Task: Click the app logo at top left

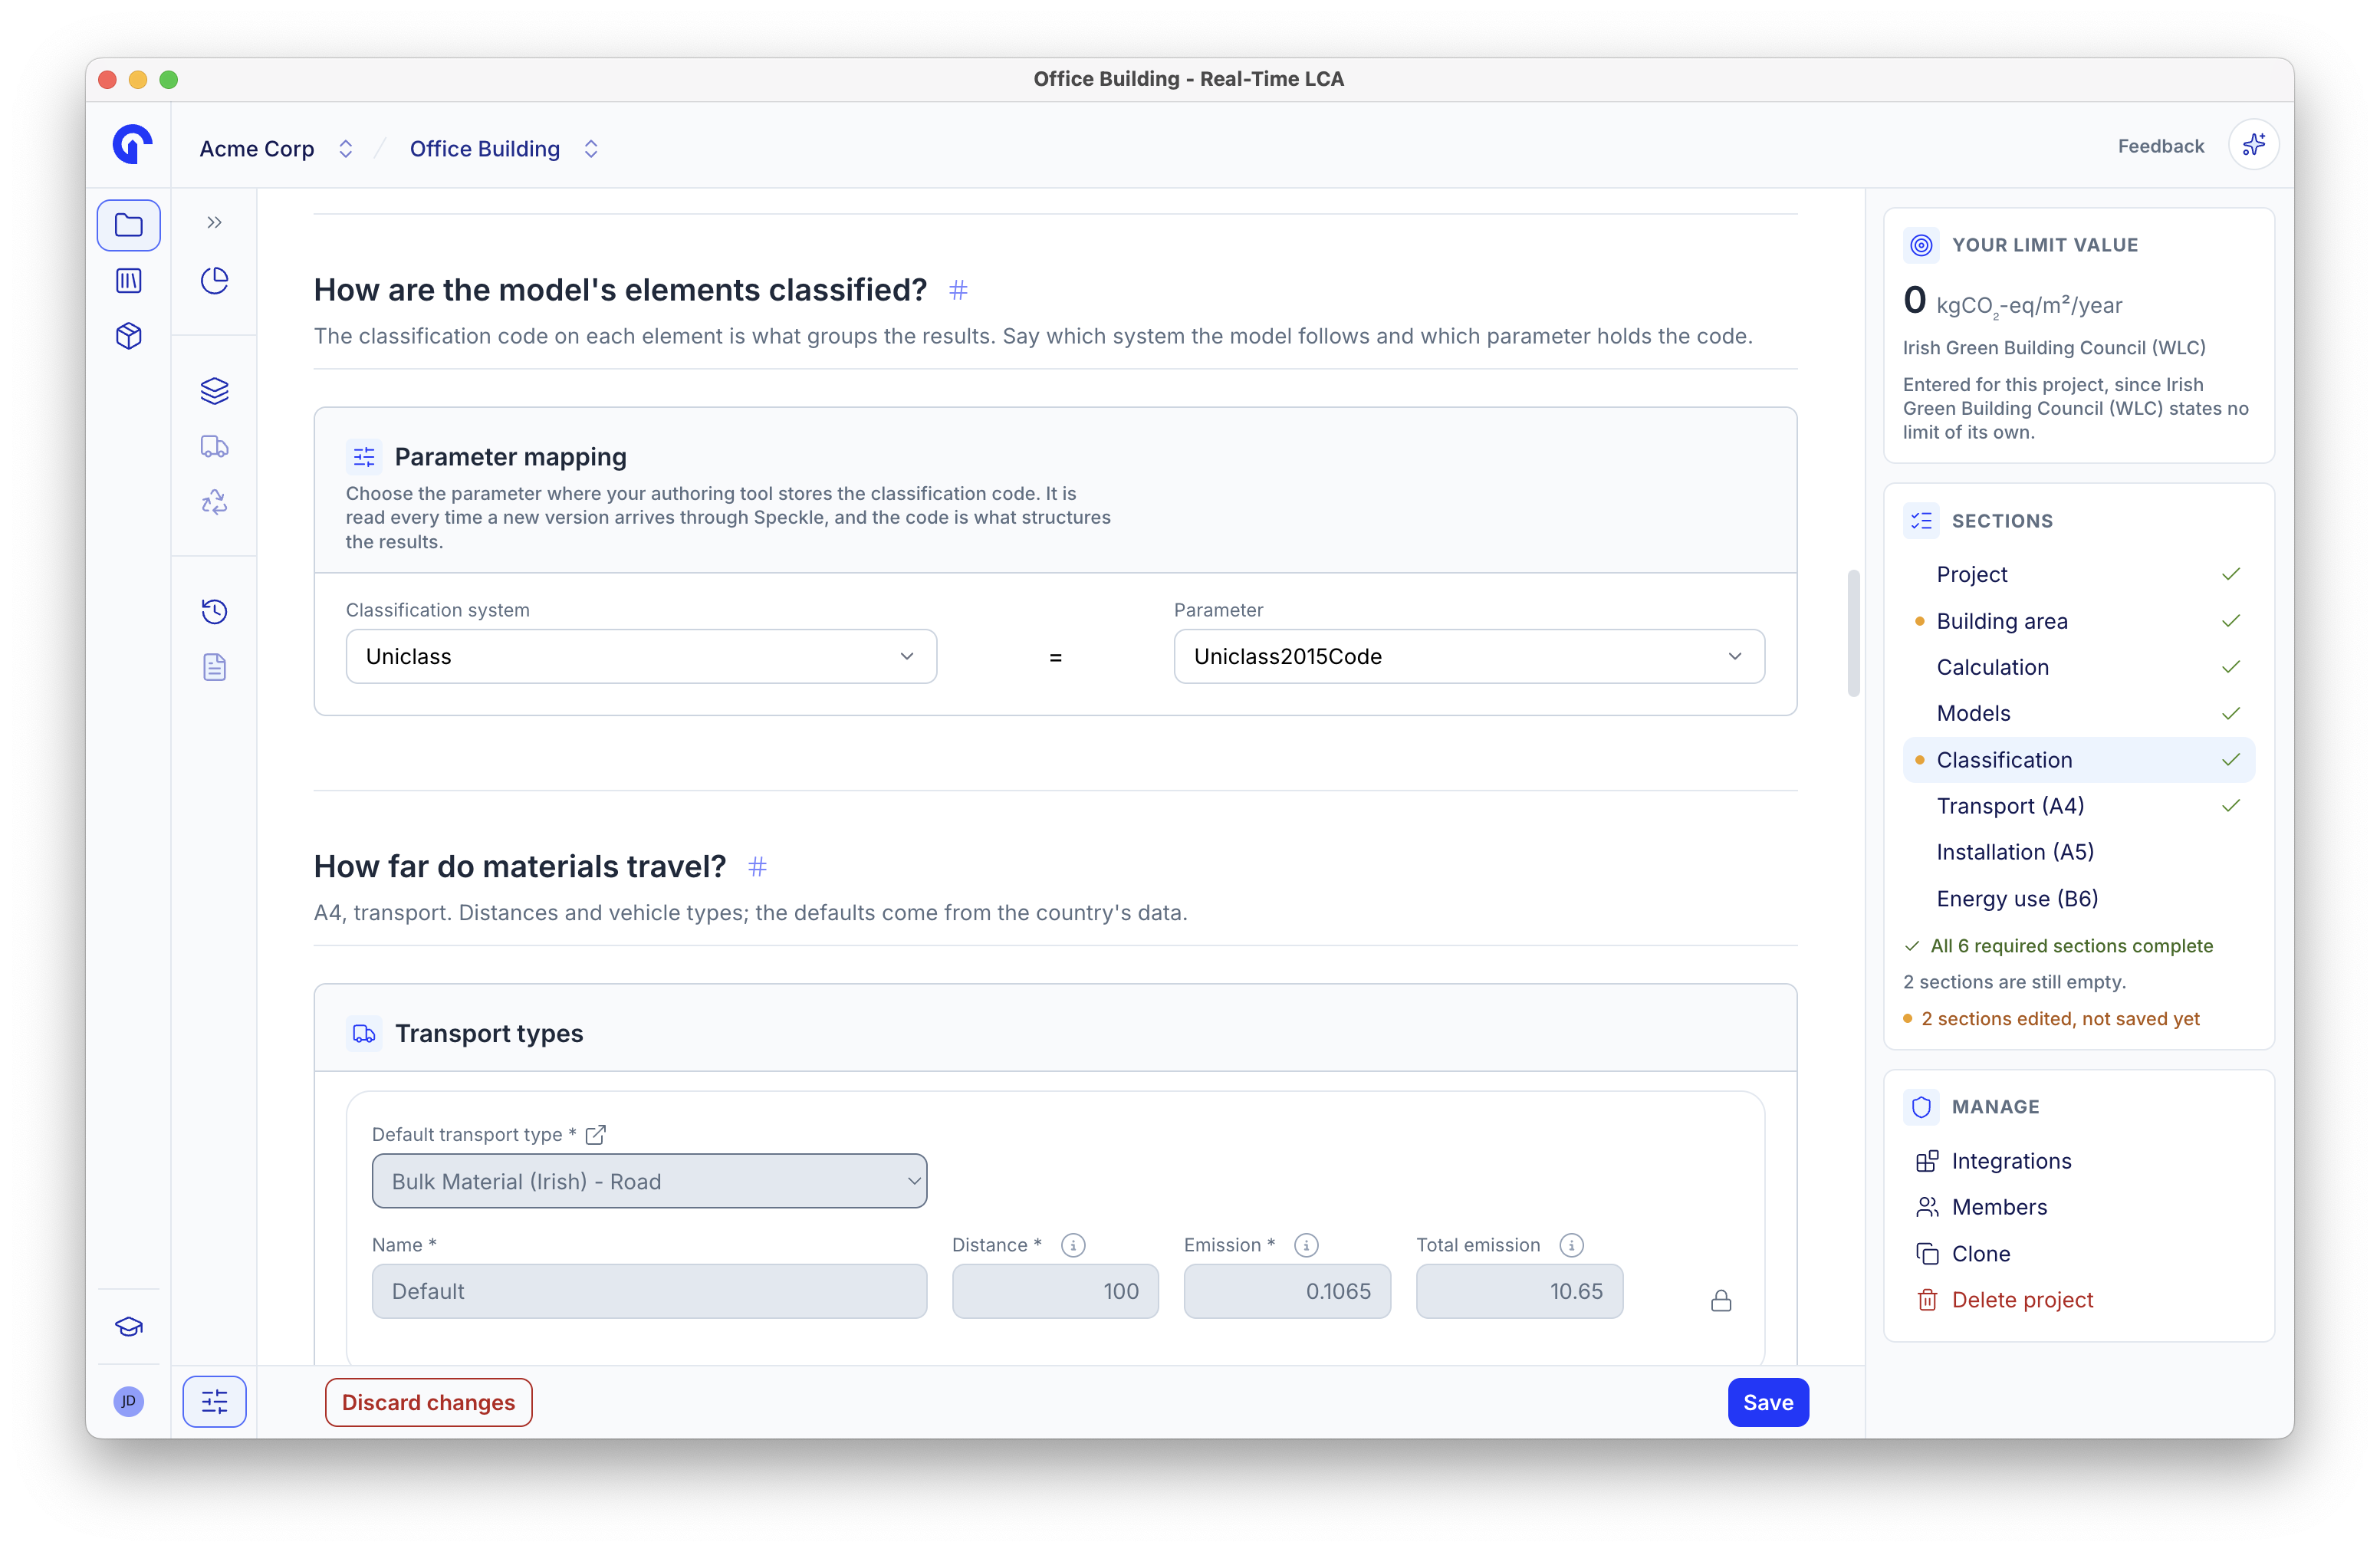Action: [132, 145]
